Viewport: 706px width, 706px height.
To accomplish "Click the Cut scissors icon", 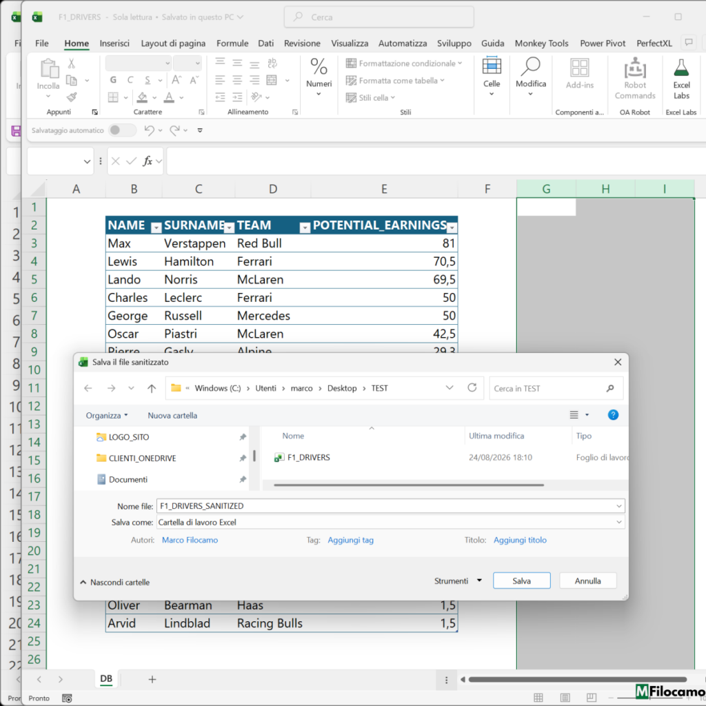I will tap(71, 63).
